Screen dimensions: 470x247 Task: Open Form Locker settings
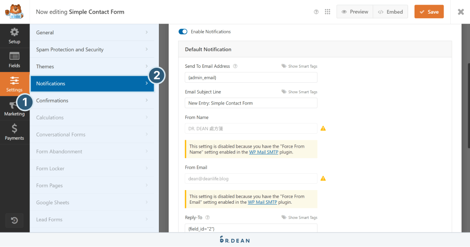click(x=92, y=168)
